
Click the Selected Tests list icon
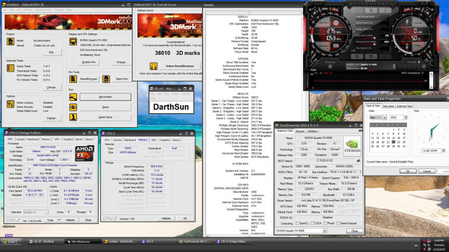[x=10, y=68]
